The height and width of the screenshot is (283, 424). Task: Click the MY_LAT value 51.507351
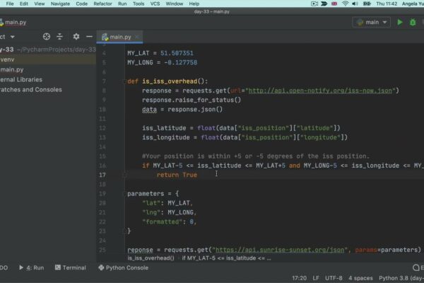(x=177, y=53)
